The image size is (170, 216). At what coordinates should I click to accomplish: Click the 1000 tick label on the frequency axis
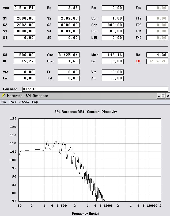(108, 206)
